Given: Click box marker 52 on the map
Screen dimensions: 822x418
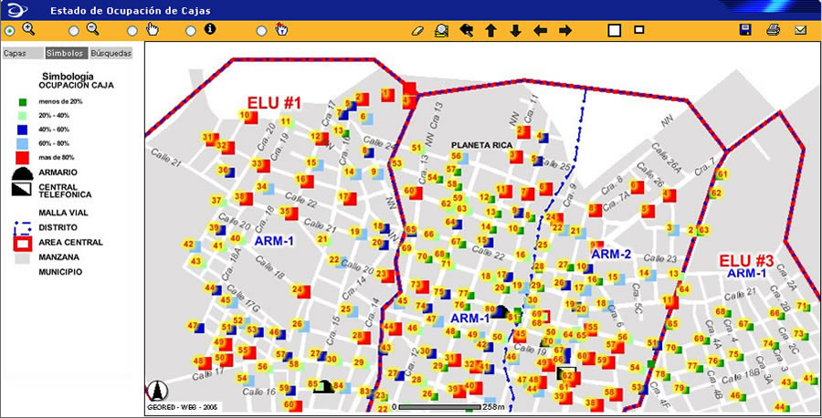Looking at the screenshot, I should 238,320.
